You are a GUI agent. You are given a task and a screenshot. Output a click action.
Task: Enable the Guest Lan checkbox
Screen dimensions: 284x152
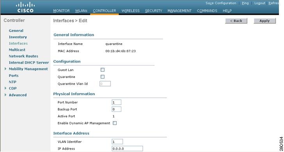pyautogui.click(x=103, y=70)
